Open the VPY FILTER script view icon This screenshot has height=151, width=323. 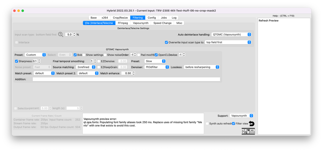252,131
